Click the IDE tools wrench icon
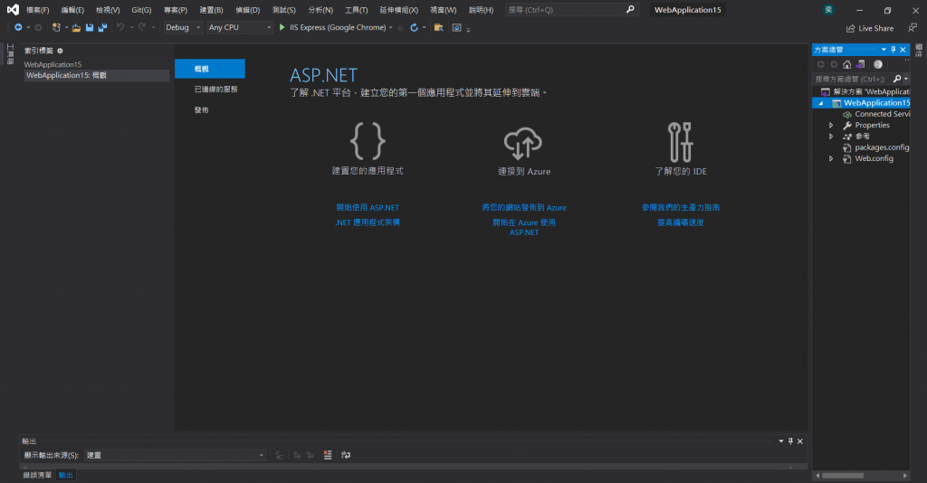 click(681, 142)
